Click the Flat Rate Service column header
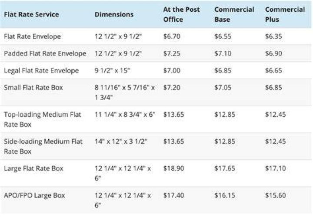The image size is (313, 217). [x=31, y=14]
